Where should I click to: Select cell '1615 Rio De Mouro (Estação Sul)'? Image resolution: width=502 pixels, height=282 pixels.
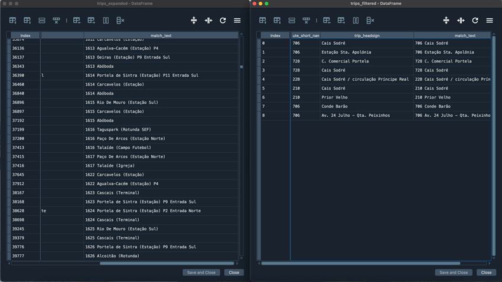[161, 102]
